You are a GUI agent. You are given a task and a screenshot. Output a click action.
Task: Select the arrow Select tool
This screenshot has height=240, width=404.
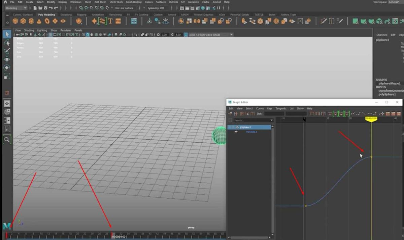7,34
